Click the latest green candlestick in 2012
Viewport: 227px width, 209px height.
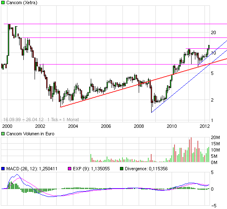209,47
